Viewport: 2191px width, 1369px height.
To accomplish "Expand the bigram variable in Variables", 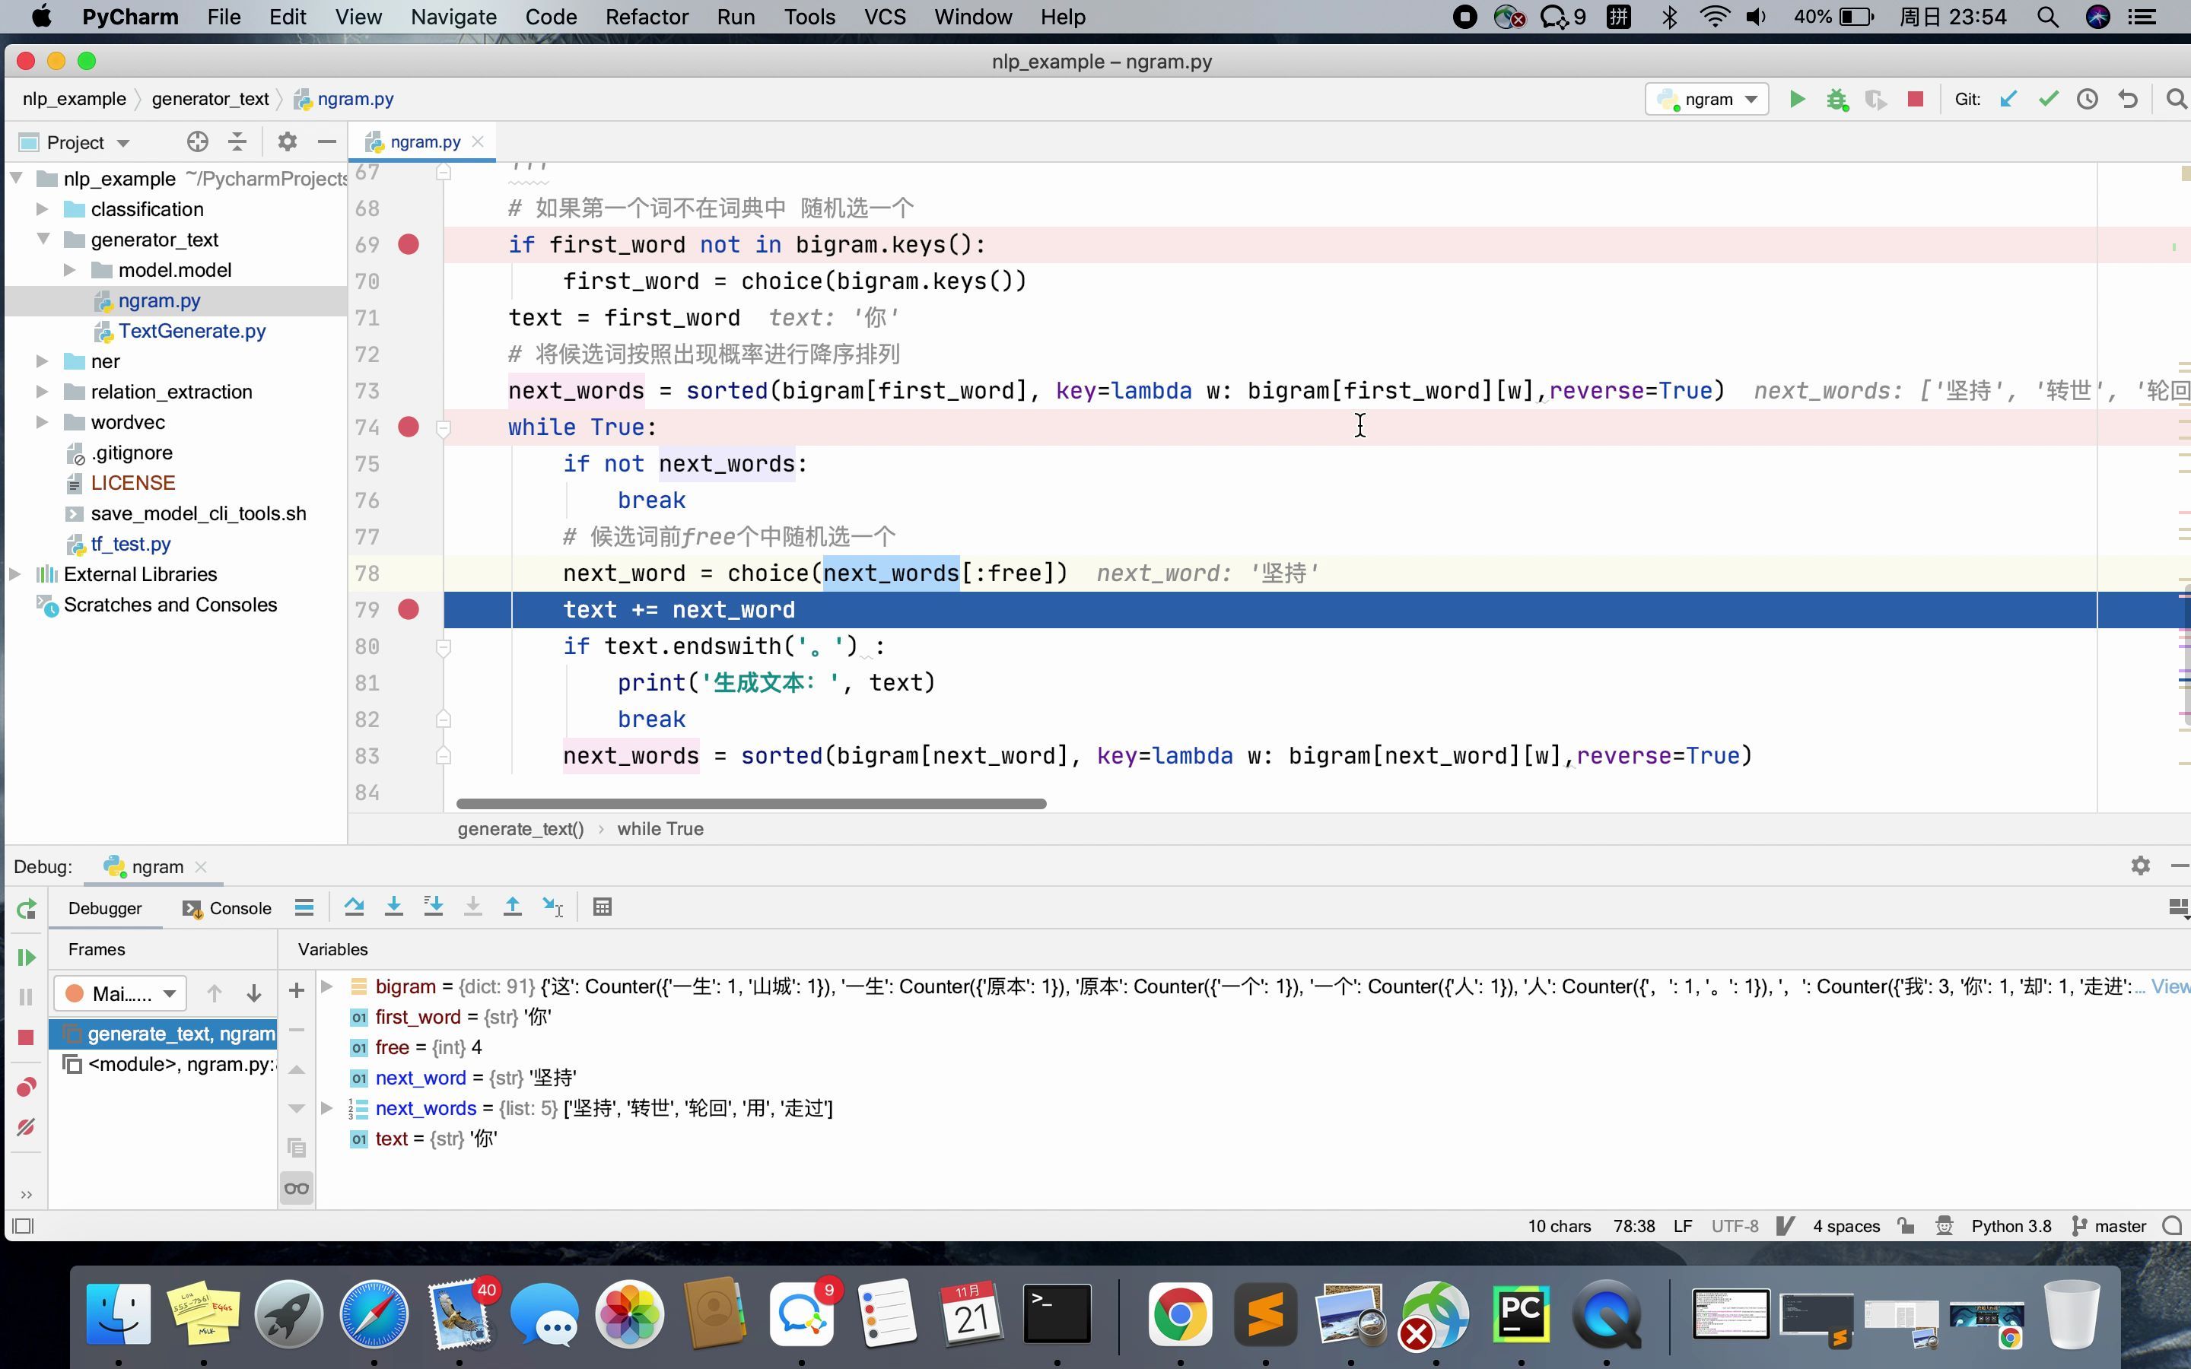I will (x=328, y=986).
